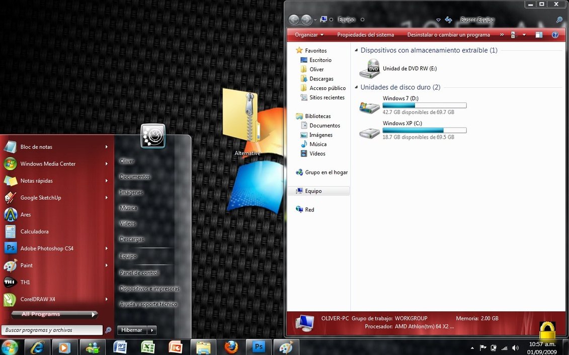The height and width of the screenshot is (355, 569).
Task: Select Descargas in navigation pane
Action: click(321, 79)
